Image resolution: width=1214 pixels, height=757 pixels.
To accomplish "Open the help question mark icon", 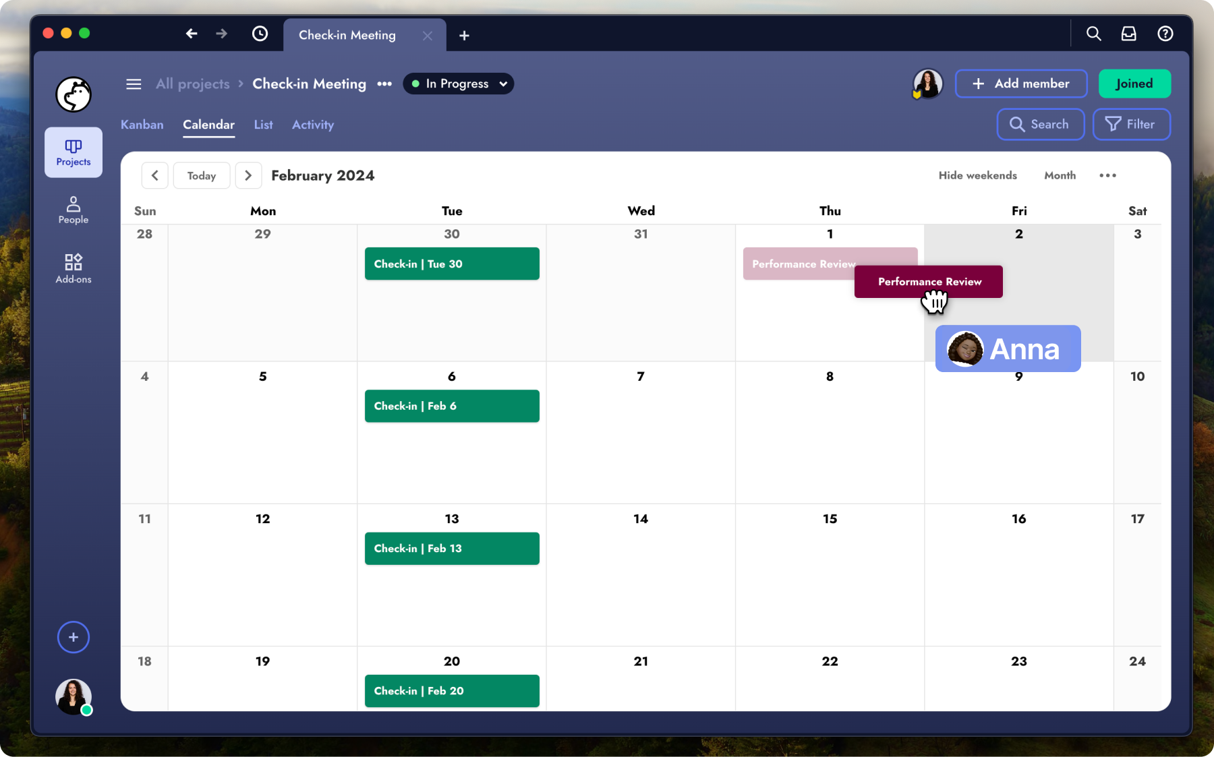I will click(x=1165, y=34).
